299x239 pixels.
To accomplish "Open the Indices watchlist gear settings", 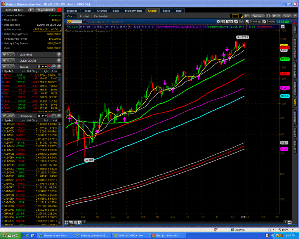I will point(39,67).
